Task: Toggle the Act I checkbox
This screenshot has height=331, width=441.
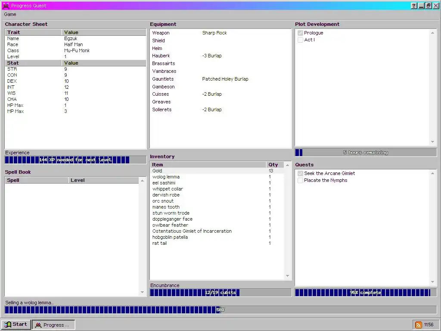Action: point(300,40)
